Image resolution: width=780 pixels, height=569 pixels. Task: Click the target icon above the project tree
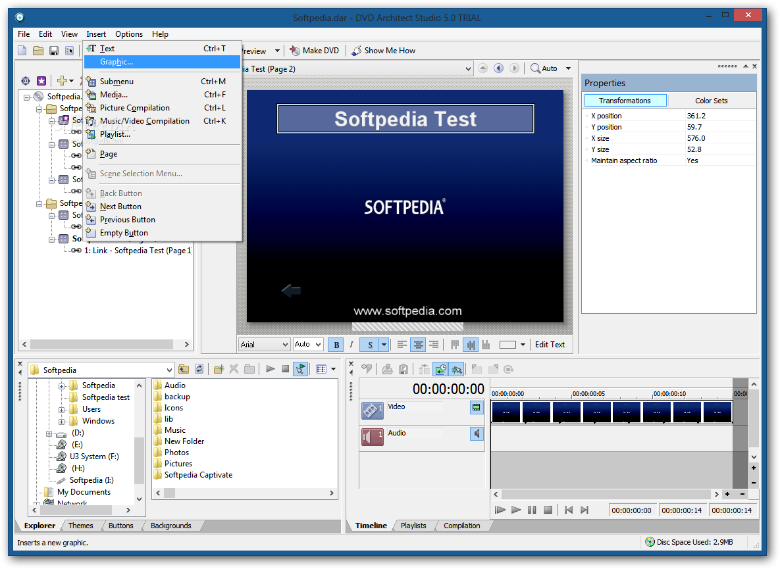click(26, 80)
